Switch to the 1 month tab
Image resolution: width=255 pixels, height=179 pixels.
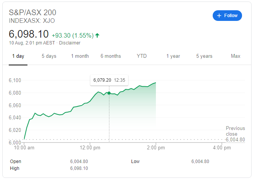point(80,56)
